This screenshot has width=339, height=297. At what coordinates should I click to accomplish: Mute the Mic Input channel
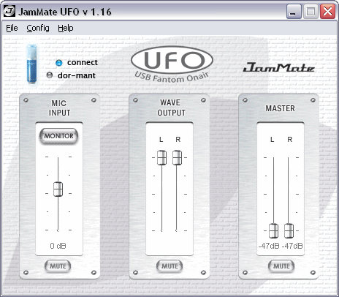(58, 266)
